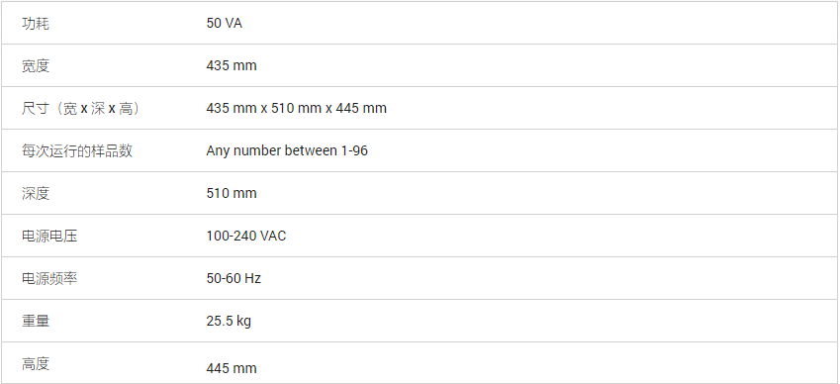The height and width of the screenshot is (384, 840).
Task: Click empty area of the 电源频率 row
Action: pos(535,278)
